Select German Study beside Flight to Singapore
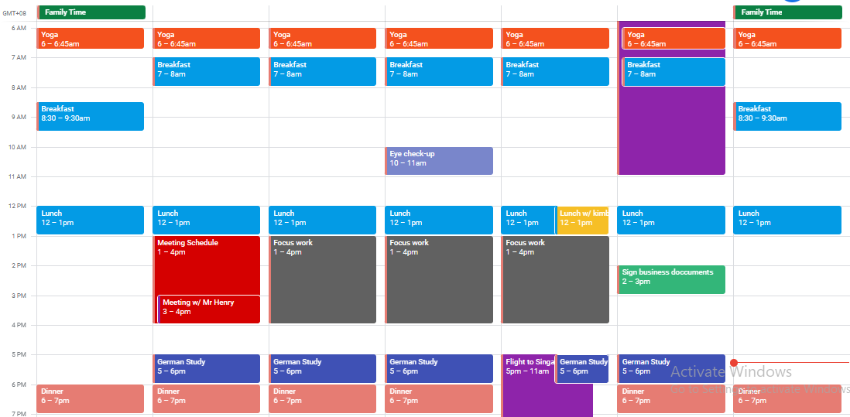The height and width of the screenshot is (417, 850). [x=582, y=368]
